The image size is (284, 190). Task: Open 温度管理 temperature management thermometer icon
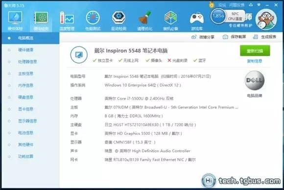pos(67,20)
